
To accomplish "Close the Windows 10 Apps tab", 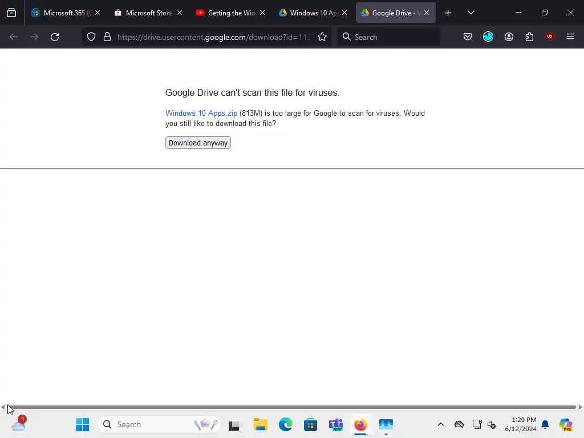I will coord(344,13).
